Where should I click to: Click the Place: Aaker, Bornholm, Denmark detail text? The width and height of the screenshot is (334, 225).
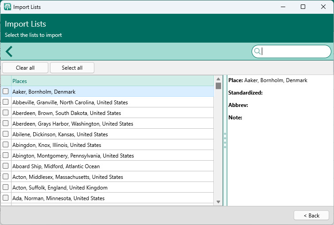pyautogui.click(x=268, y=80)
